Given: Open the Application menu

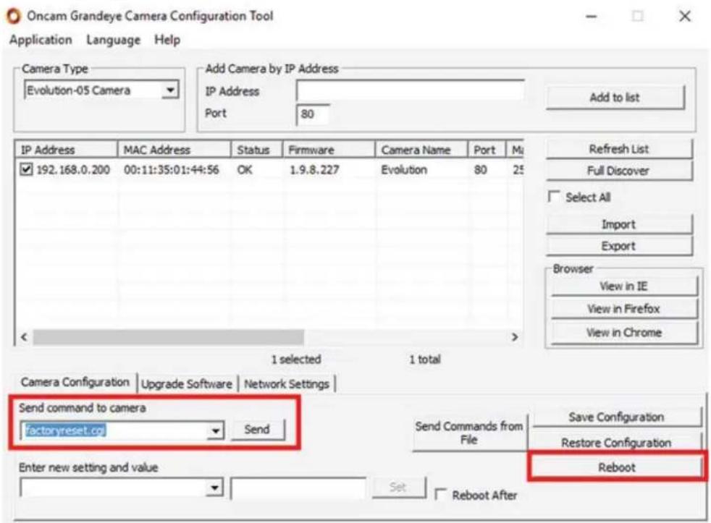Looking at the screenshot, I should click(41, 40).
